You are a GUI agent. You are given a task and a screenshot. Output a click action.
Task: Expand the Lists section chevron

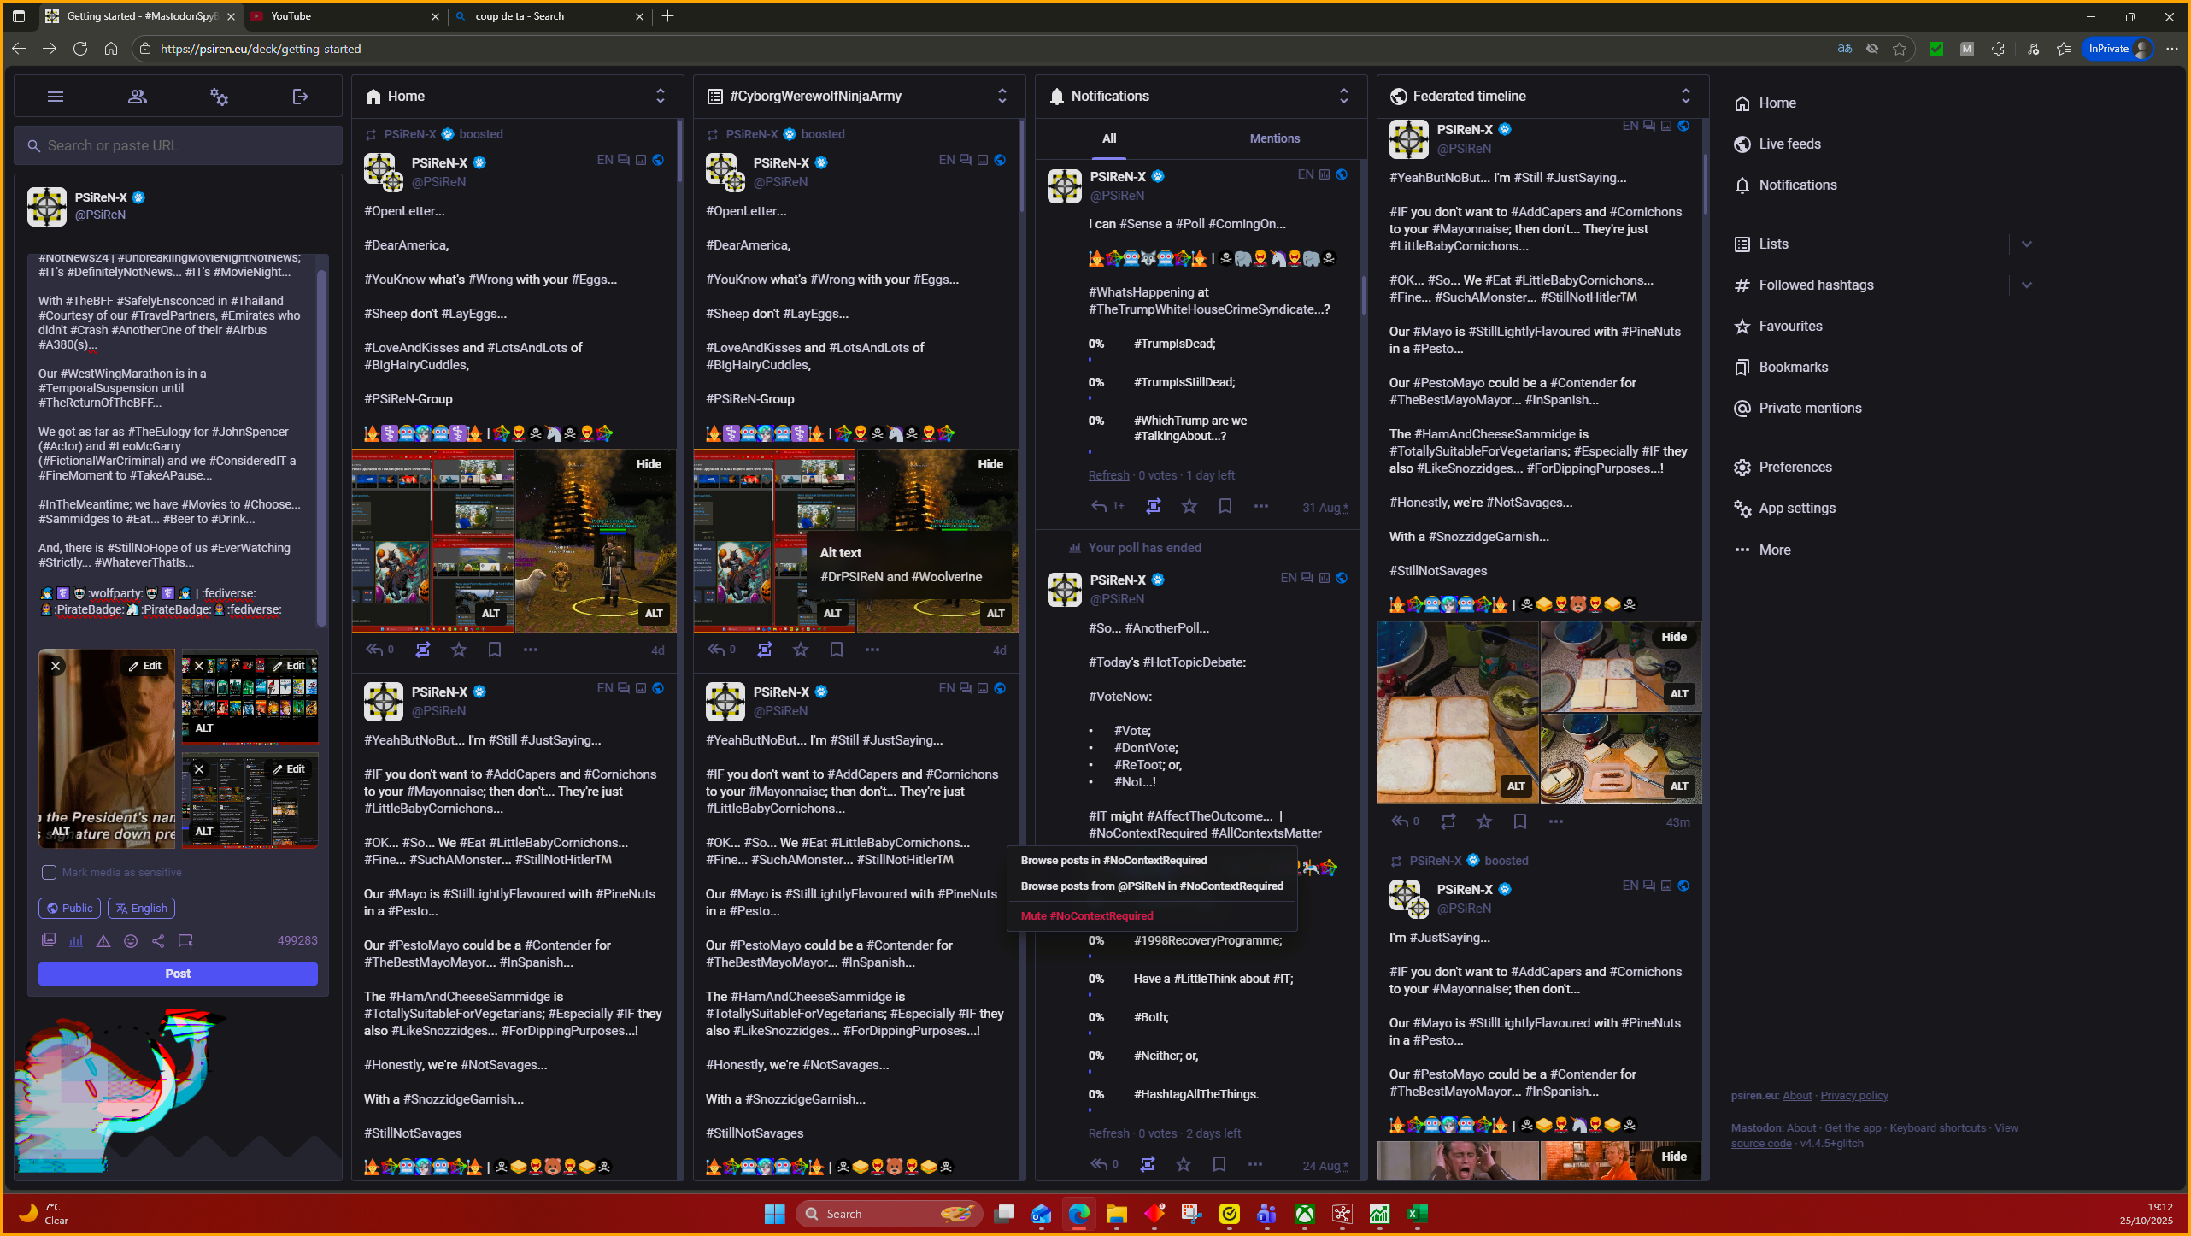pyautogui.click(x=2026, y=244)
